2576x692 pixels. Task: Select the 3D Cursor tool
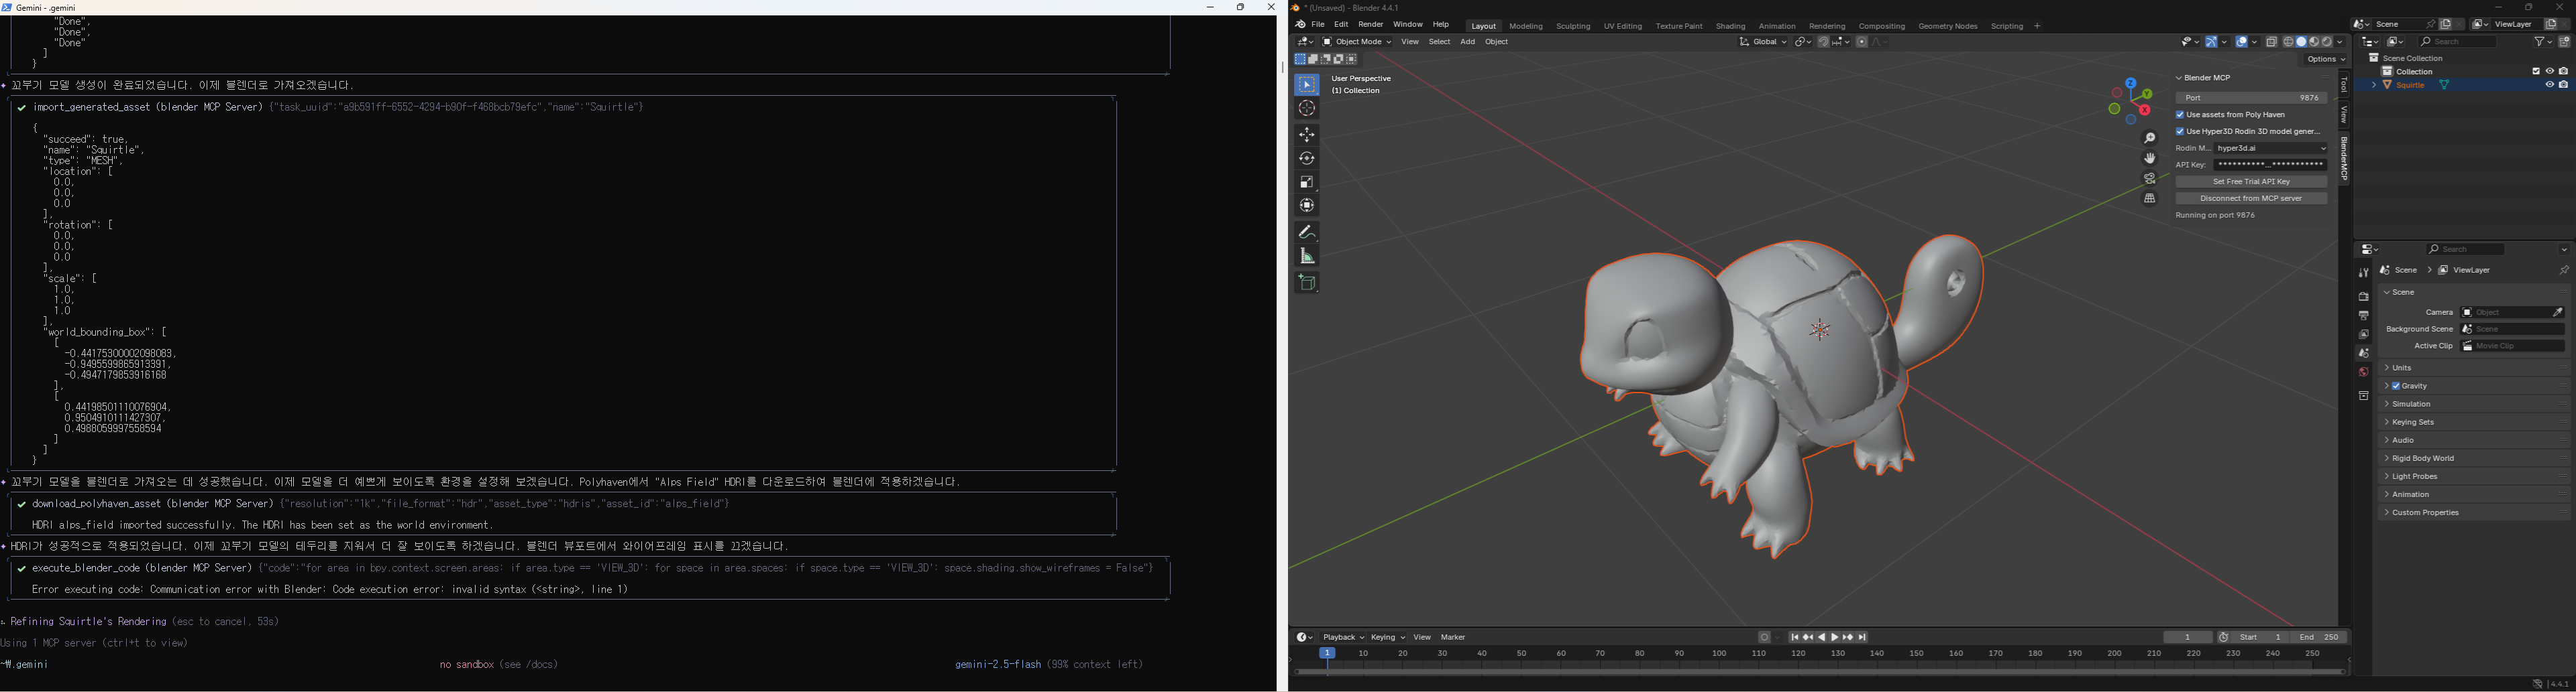click(x=1307, y=109)
